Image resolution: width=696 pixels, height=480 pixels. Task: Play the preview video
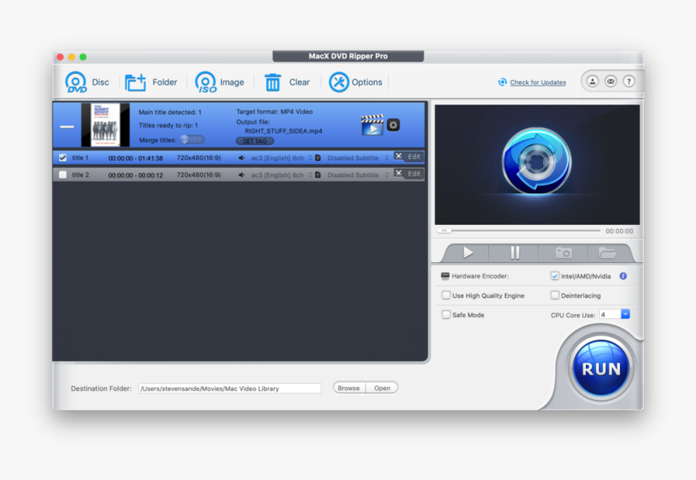tap(468, 253)
